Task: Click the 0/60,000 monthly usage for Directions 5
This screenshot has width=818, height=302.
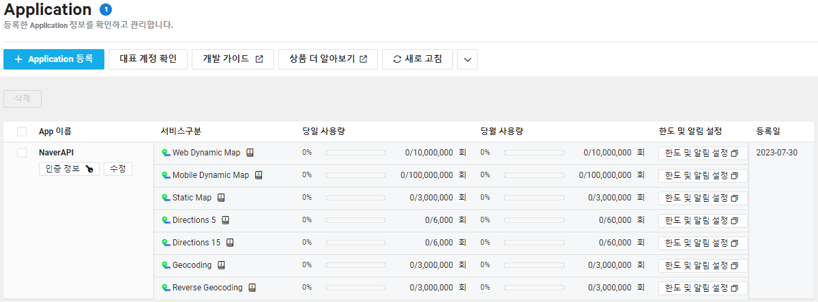Action: pos(615,220)
